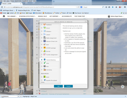Open the Tools menu
This screenshot has width=127, height=98.
[x=30, y=1]
